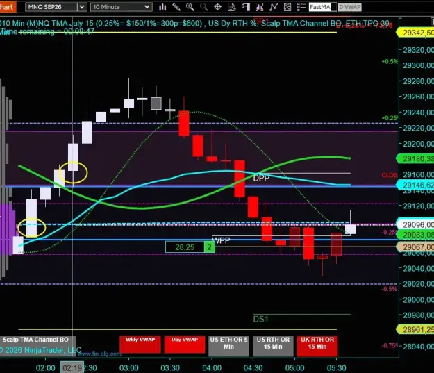Click the yellow 29342,50 price marker

click(x=416, y=33)
